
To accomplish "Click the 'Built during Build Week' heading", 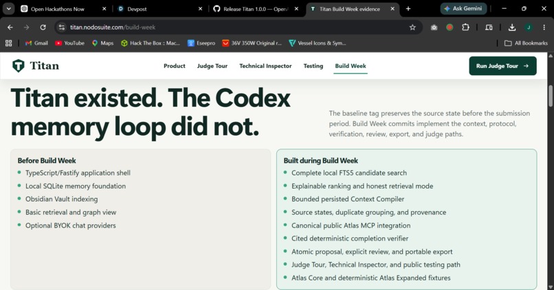I will pos(321,160).
